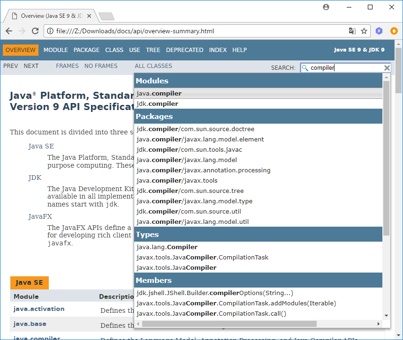Viewport: 403px width, 340px height.
Task: Click the translate page icon
Action: pos(352,31)
